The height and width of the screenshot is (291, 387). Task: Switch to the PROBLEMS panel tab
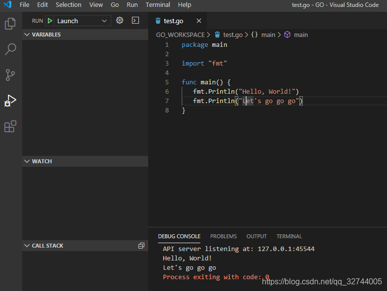click(x=224, y=236)
